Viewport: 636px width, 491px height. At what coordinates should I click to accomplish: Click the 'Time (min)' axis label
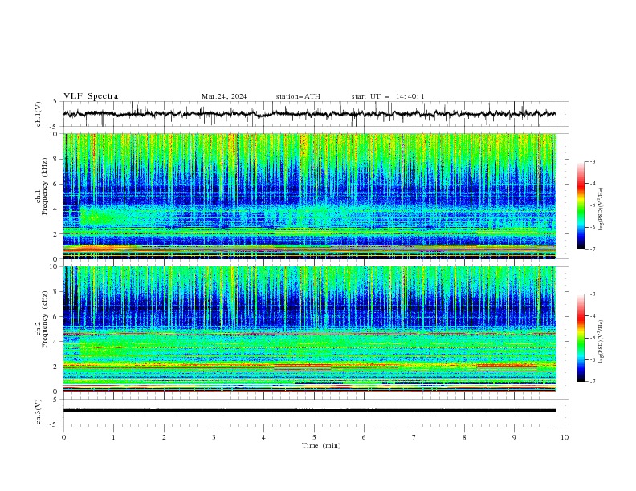coord(321,445)
